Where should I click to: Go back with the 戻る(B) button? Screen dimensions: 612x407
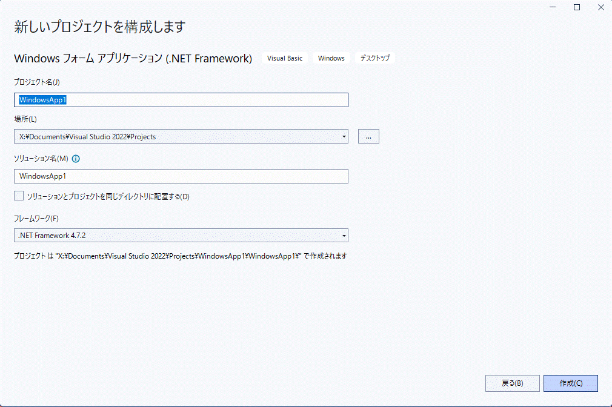pos(512,383)
